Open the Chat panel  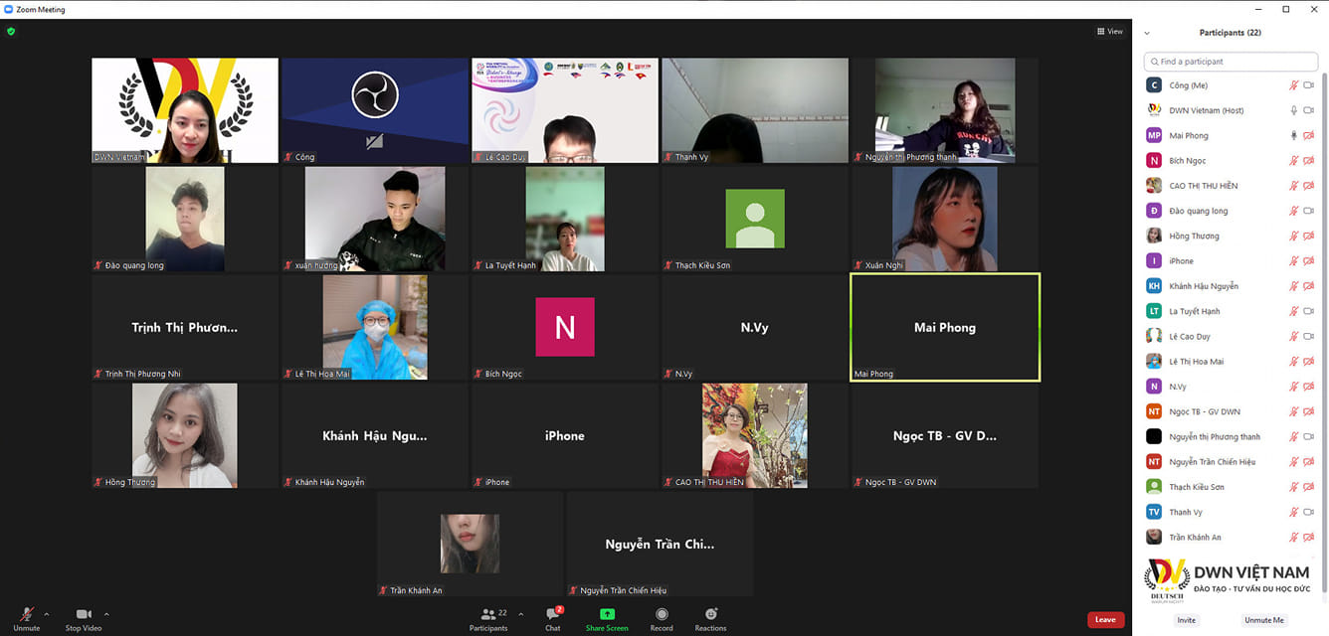[552, 616]
